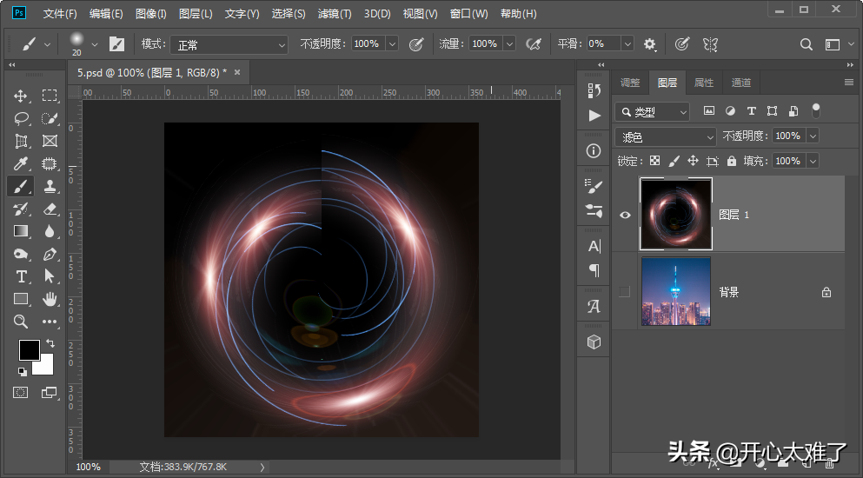Toggle lock position icon
Image resolution: width=863 pixels, height=478 pixels.
pyautogui.click(x=693, y=161)
